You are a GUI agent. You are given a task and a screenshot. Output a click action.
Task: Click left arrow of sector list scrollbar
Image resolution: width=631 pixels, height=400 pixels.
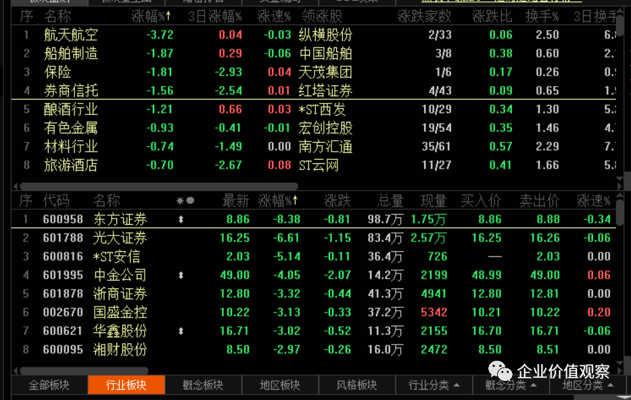16,186
